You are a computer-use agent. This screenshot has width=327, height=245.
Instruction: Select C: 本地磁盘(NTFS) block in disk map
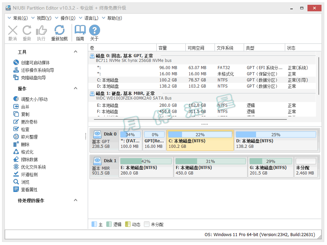click(200, 140)
